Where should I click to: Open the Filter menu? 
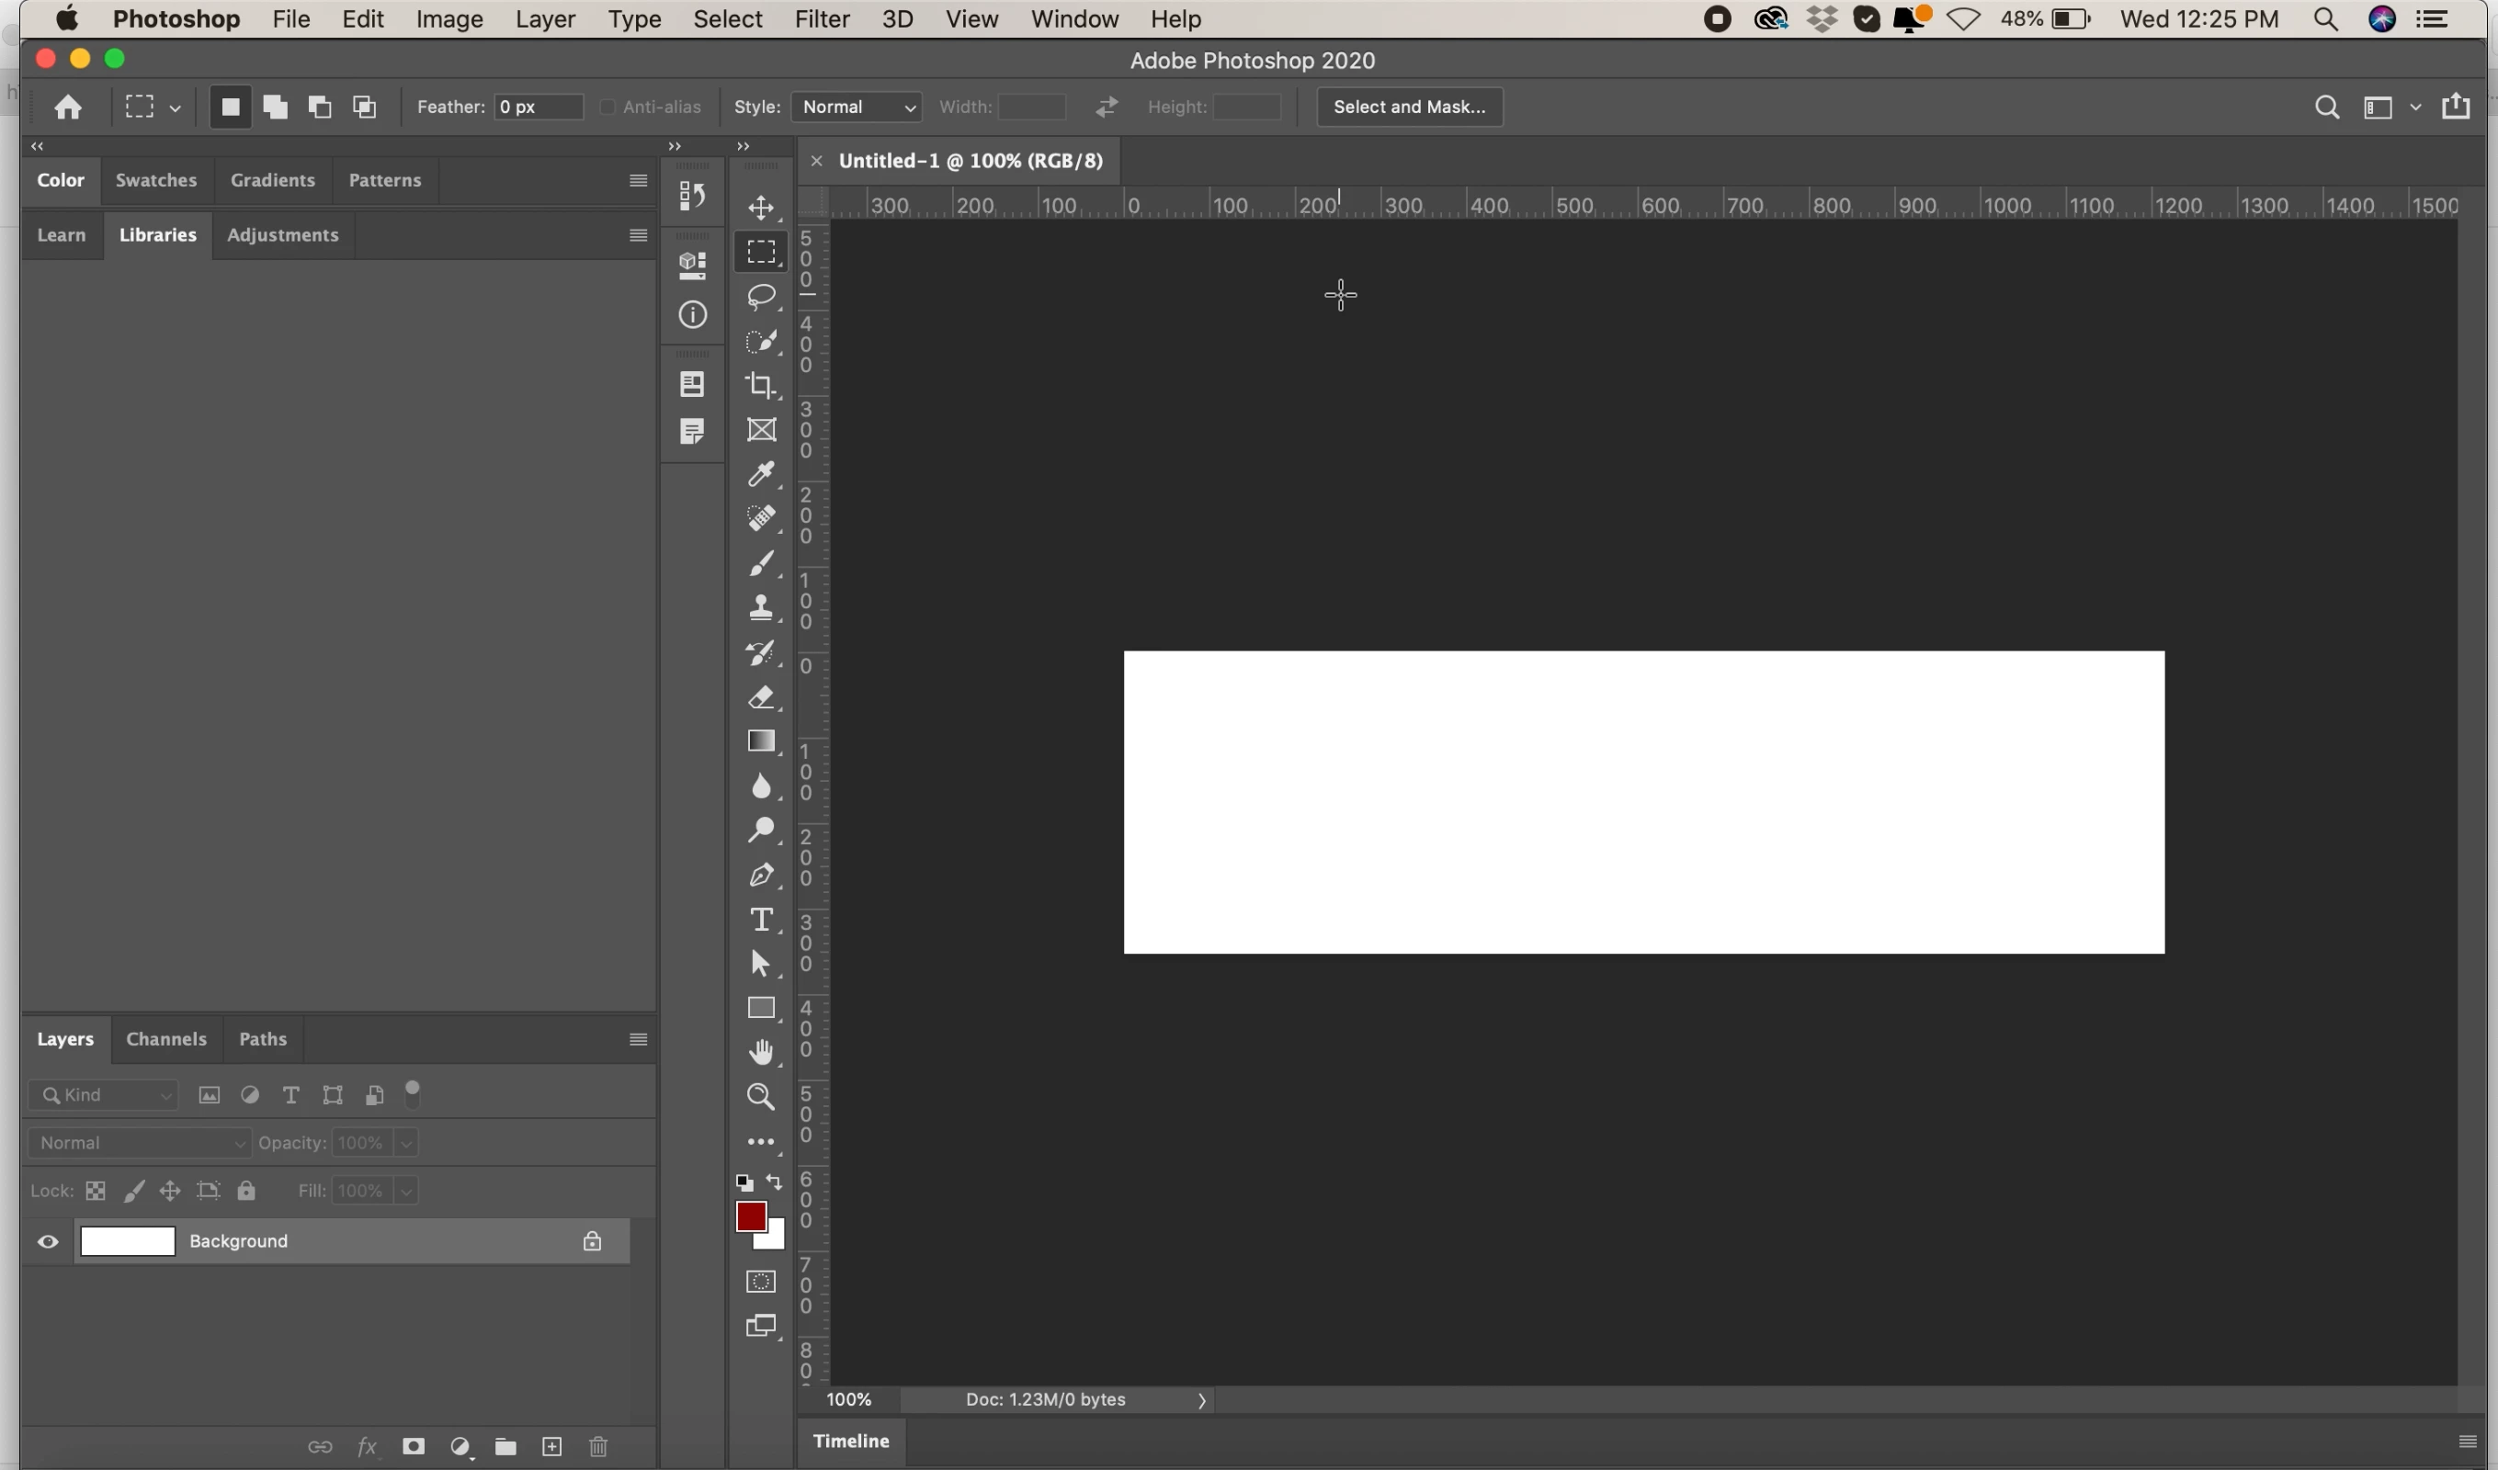821,18
